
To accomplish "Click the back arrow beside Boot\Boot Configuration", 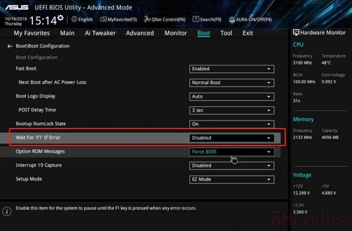I will point(10,46).
